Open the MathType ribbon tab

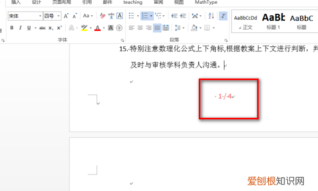pos(206,2)
